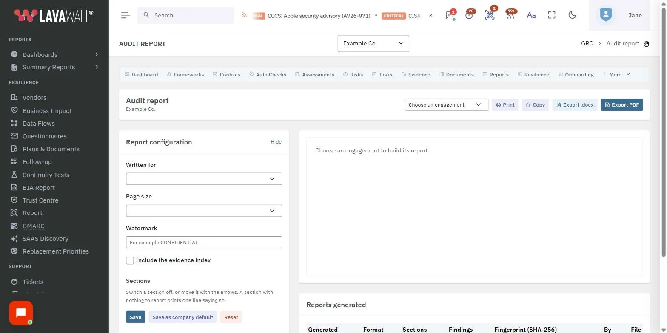Expand Summary Reports in the sidebar
This screenshot has width=667, height=333.
(54, 67)
